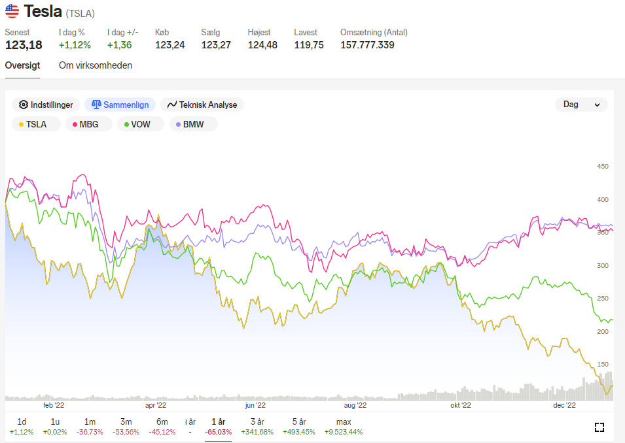The width and height of the screenshot is (625, 443).
Task: Click the apr '22 axis label
Action: pos(156,405)
